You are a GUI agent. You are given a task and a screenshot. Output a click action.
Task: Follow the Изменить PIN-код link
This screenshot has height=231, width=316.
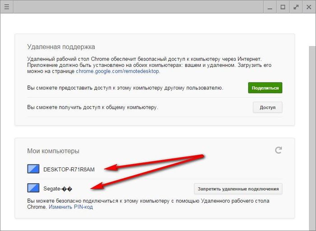coord(71,207)
